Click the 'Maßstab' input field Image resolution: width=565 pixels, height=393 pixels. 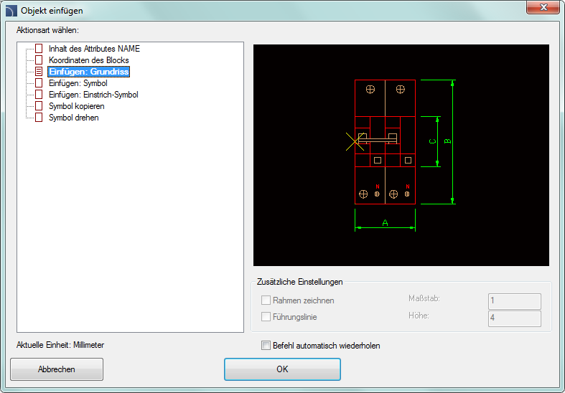coord(514,301)
